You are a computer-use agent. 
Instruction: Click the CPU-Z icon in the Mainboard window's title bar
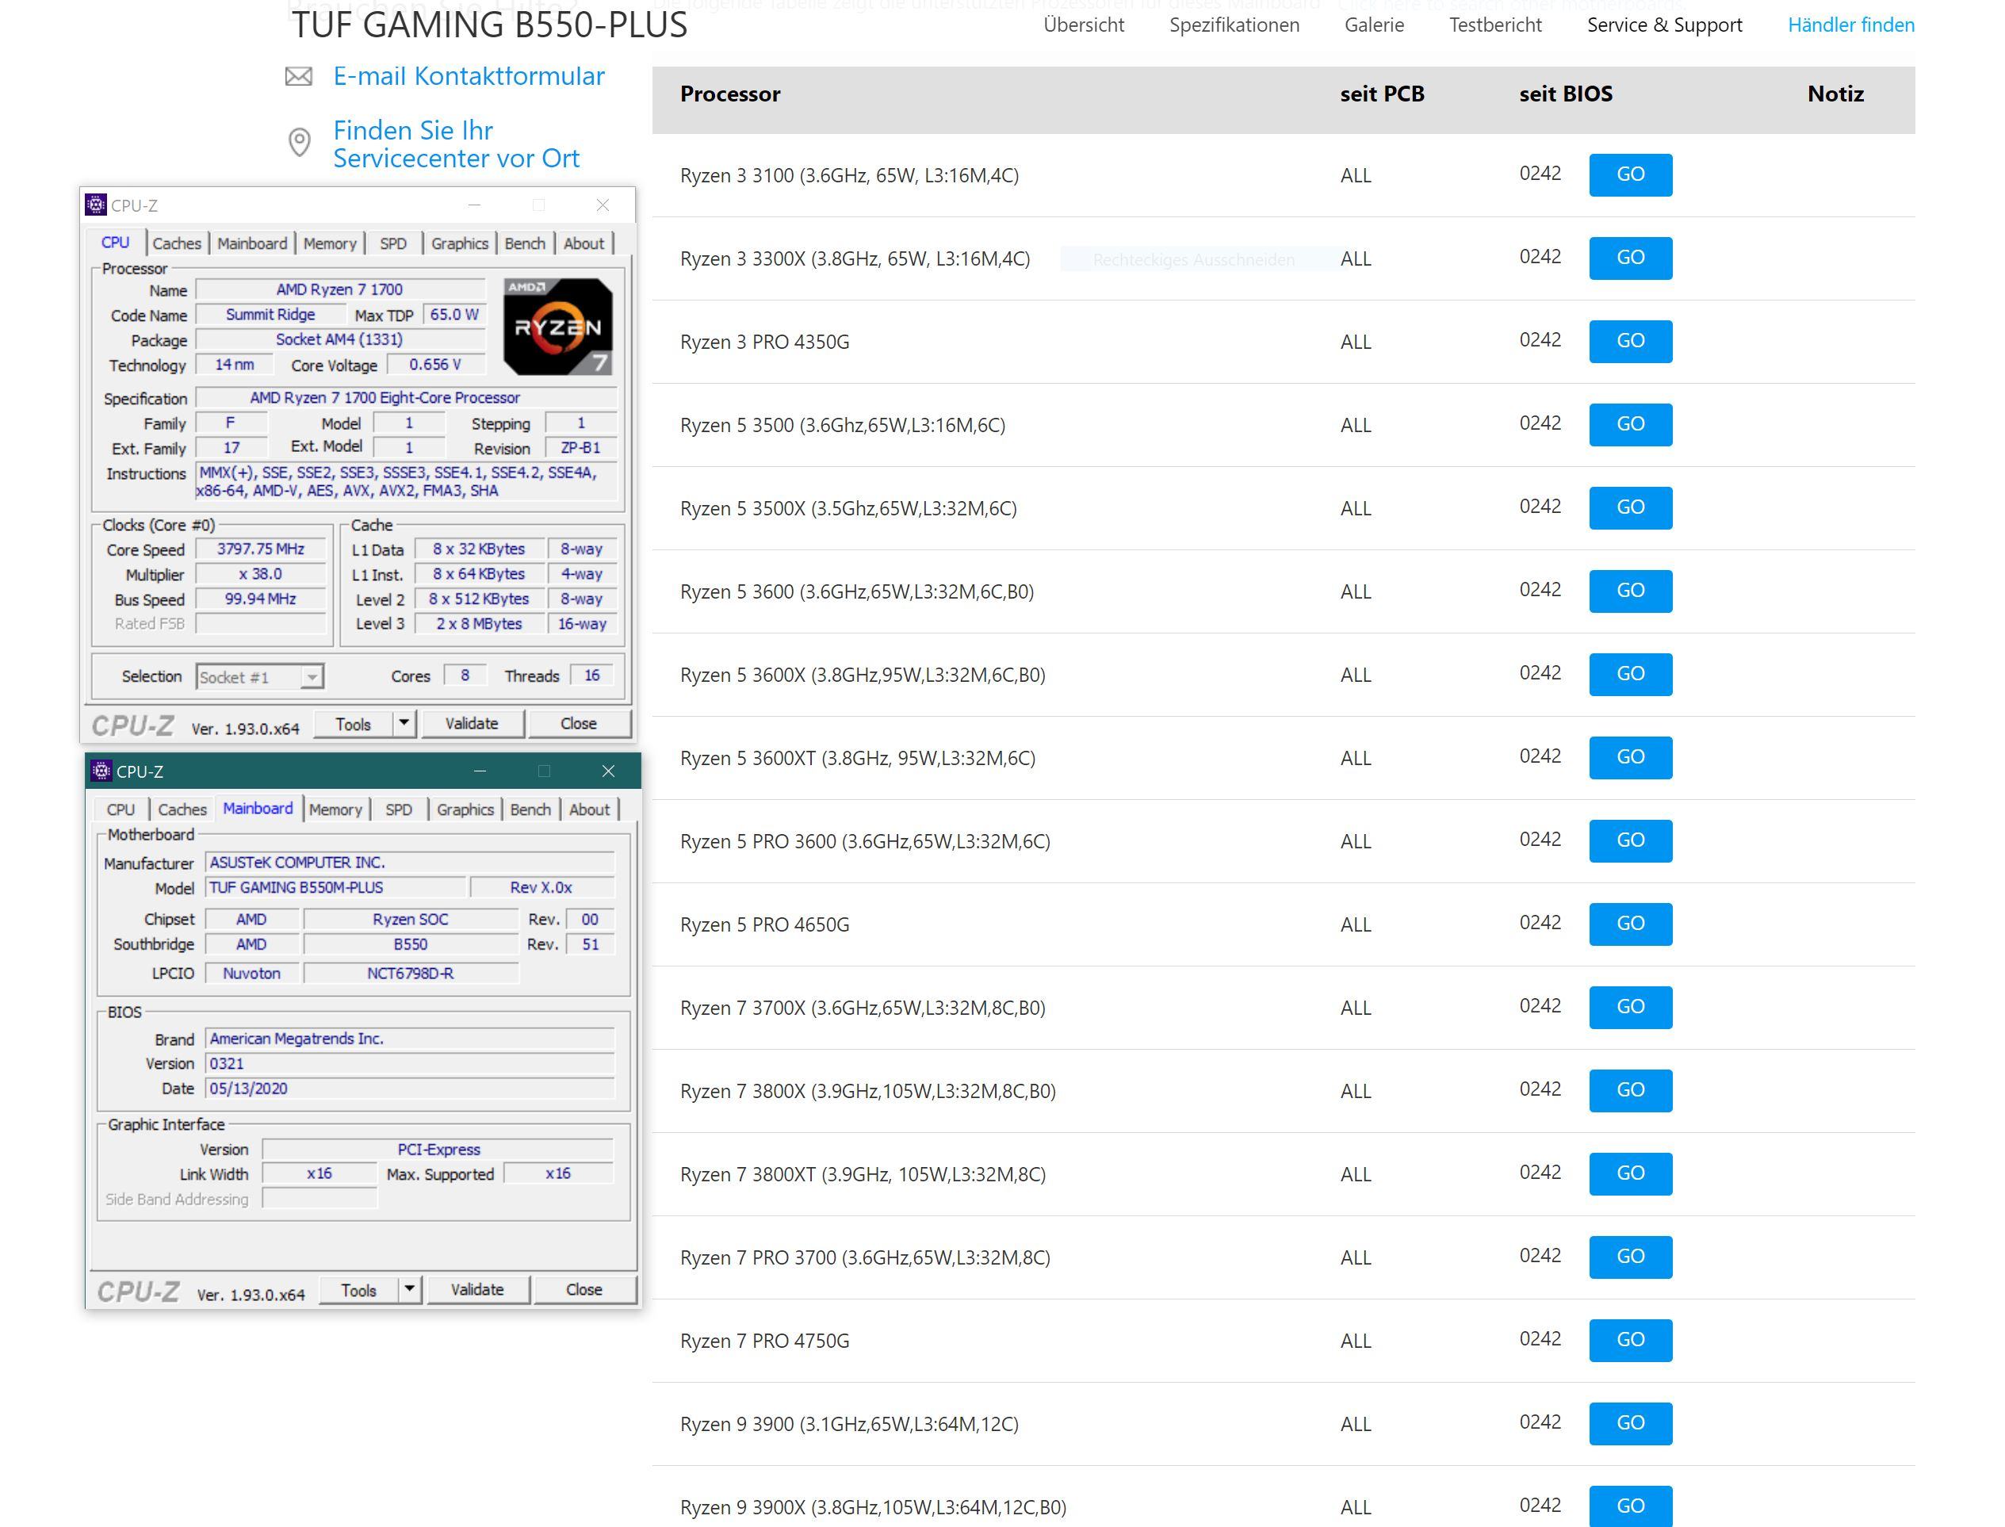(x=101, y=771)
